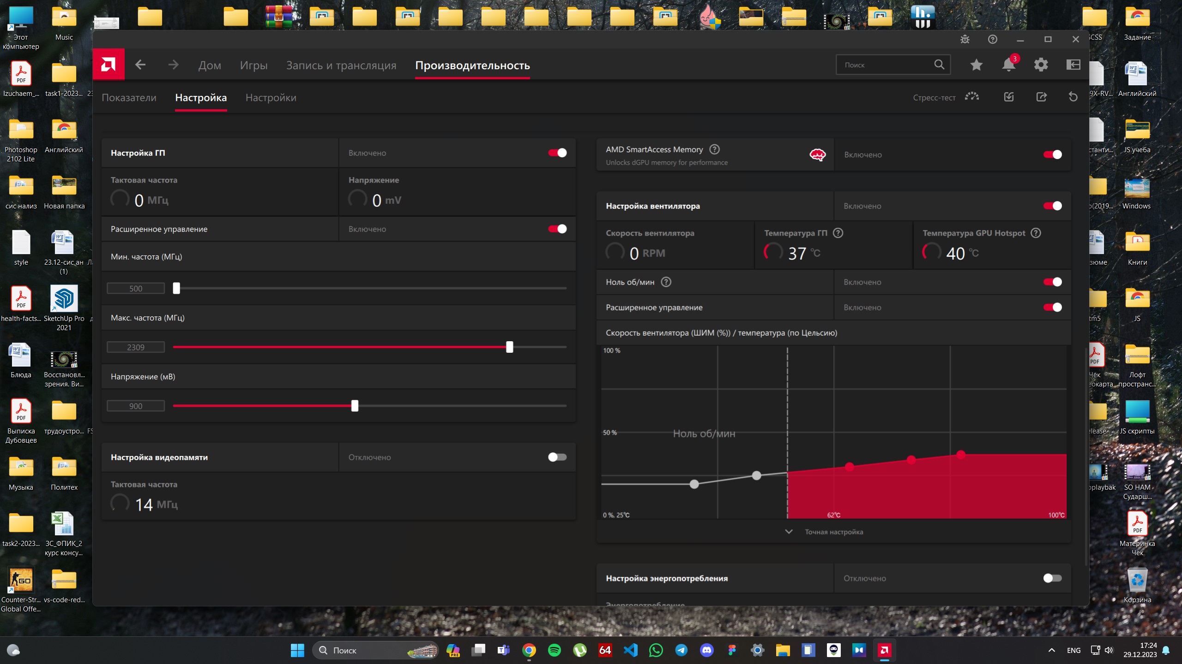Viewport: 1182px width, 664px height.
Task: Click the Поиск search field
Action: (x=884, y=65)
